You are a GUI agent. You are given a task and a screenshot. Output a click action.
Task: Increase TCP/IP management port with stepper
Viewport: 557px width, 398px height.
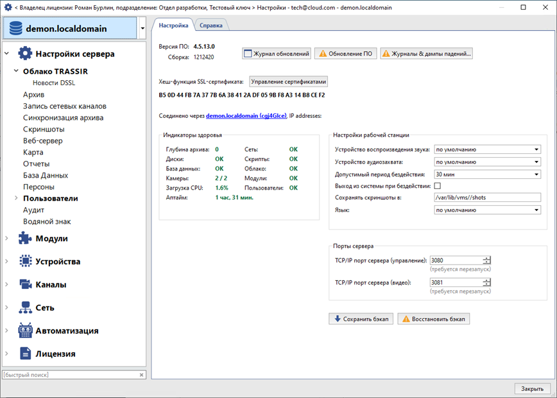pos(487,258)
